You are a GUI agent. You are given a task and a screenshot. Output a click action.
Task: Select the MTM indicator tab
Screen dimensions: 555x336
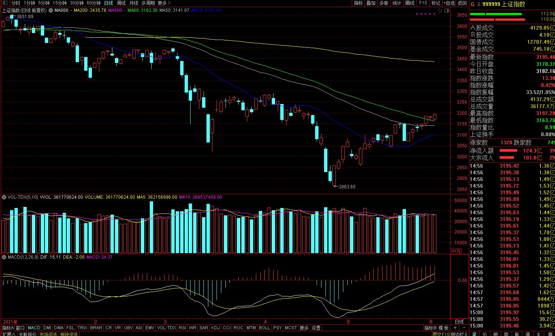point(251,328)
